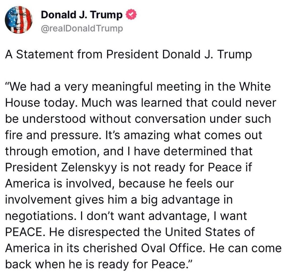Click the red verified badge icon

tap(131, 15)
